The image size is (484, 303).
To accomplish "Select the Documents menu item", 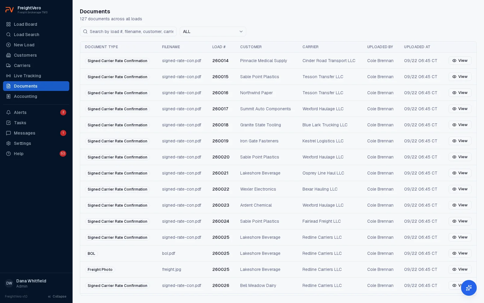I will click(x=36, y=86).
